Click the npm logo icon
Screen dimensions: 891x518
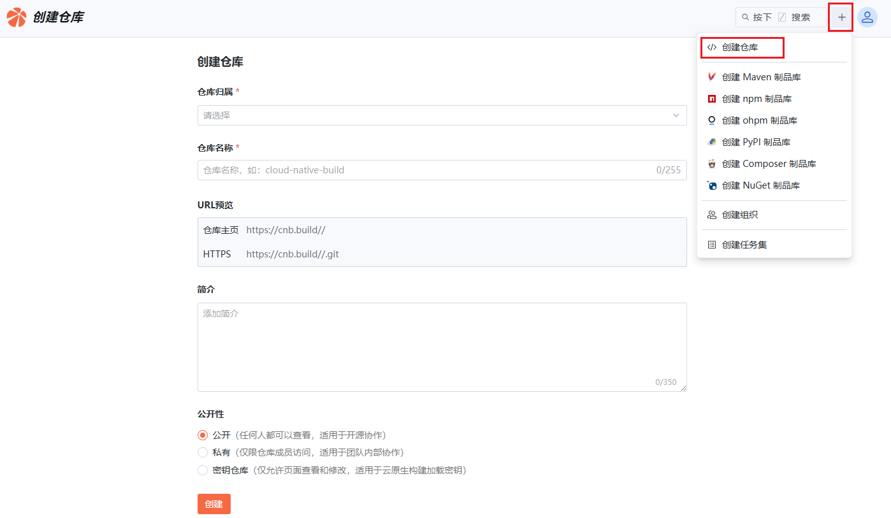(712, 99)
